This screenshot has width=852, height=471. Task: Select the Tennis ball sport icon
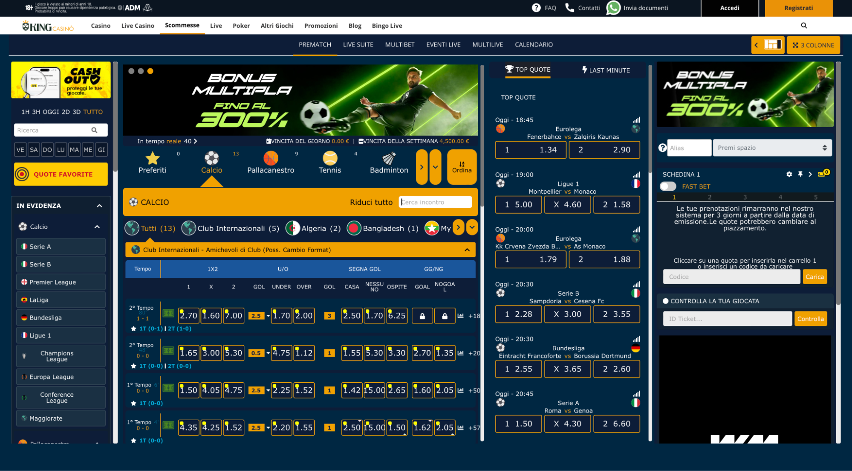329,159
